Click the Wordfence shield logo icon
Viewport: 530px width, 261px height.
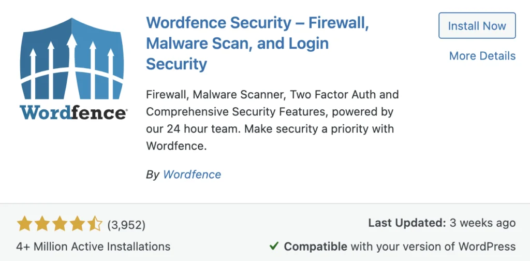71,59
